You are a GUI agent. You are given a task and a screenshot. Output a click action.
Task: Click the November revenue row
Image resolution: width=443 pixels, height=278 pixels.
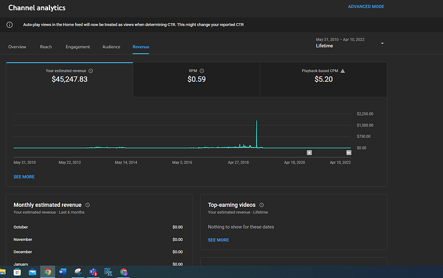point(98,239)
